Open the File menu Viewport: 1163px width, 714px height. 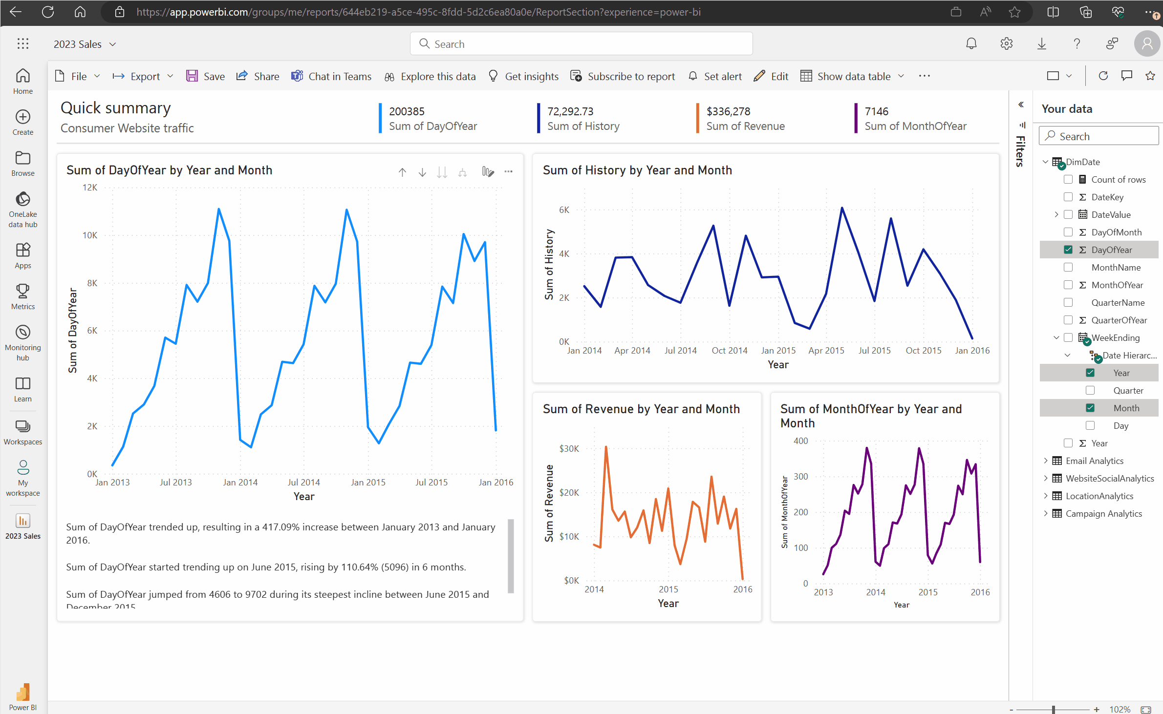[76, 76]
